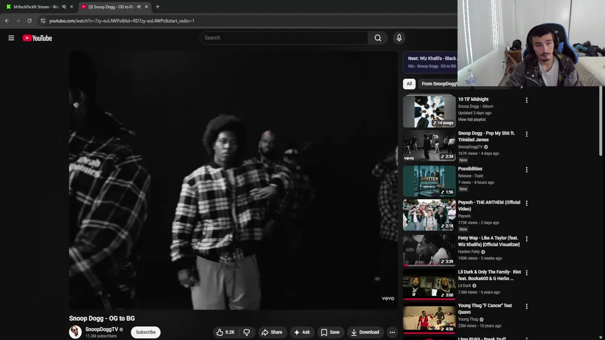The width and height of the screenshot is (605, 340).
Task: Select the "Snoop Dogg - OG to BG" video title
Action: coord(102,318)
